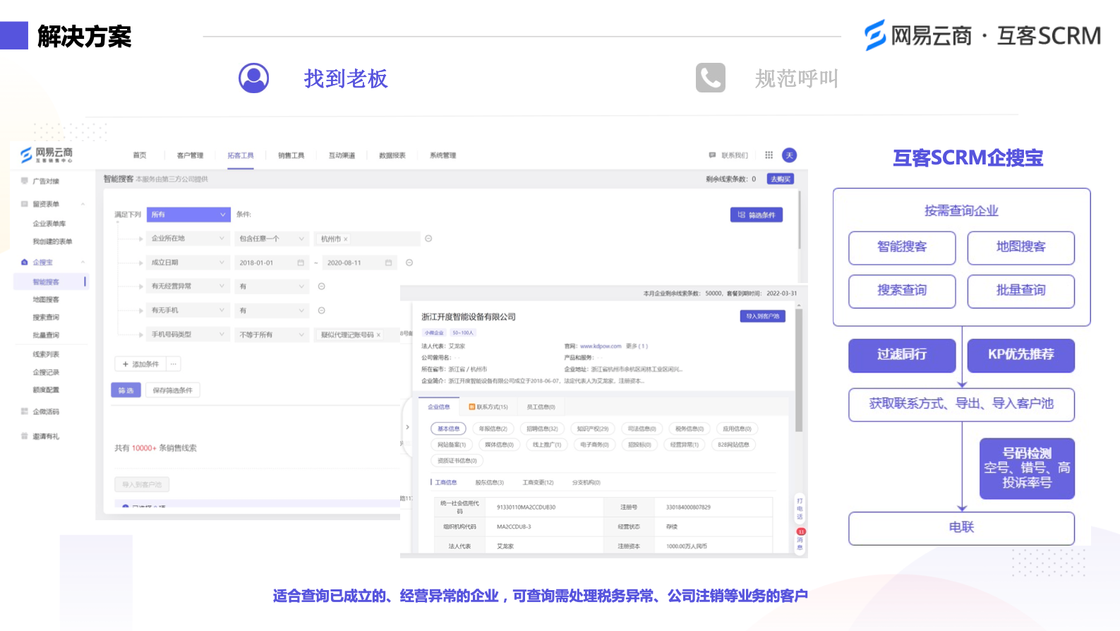Click the 筛选 filter button
This screenshot has width=1120, height=631.
point(126,390)
